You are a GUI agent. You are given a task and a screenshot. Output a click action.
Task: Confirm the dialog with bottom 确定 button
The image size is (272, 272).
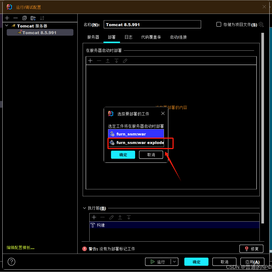196,262
